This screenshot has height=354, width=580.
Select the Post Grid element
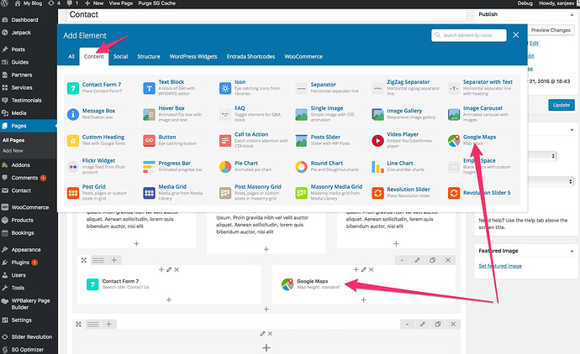click(102, 192)
